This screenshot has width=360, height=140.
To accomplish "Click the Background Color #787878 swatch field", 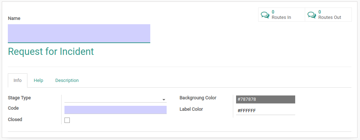I will click(265, 99).
